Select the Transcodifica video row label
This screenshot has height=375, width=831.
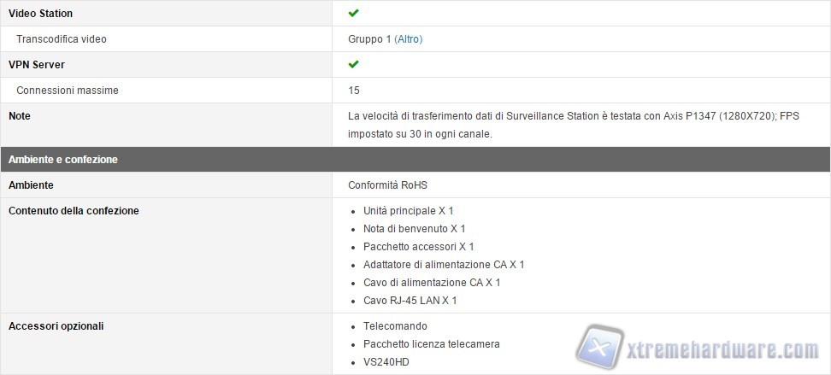coord(62,39)
